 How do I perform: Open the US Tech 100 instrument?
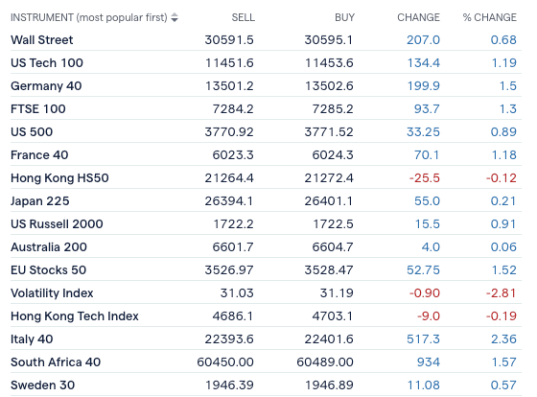click(47, 63)
